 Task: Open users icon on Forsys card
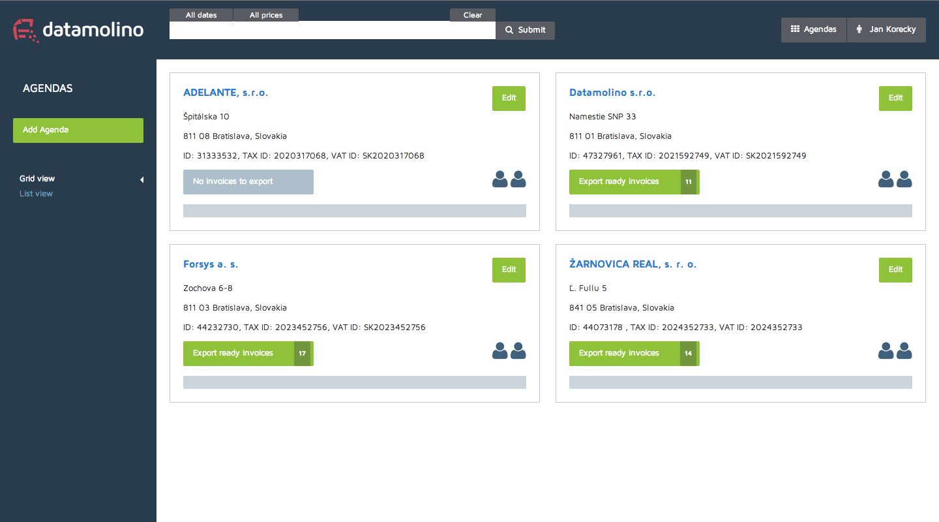click(509, 351)
